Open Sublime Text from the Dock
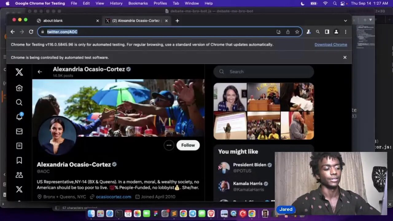 (174, 214)
